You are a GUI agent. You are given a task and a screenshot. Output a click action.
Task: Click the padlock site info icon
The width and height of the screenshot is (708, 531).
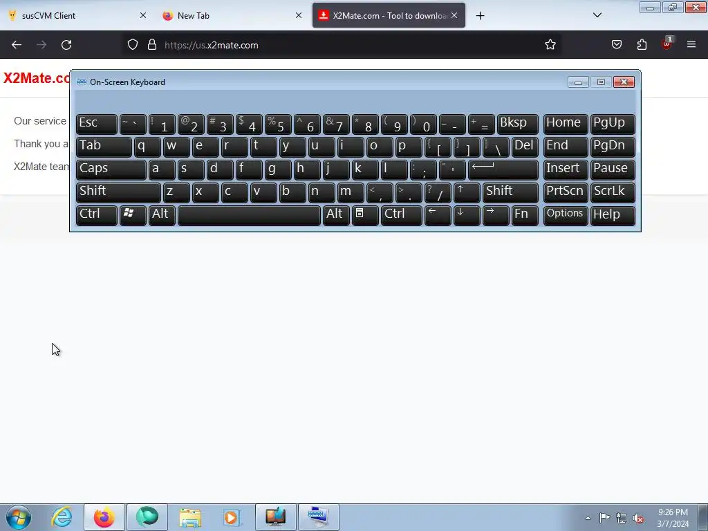pyautogui.click(x=152, y=45)
